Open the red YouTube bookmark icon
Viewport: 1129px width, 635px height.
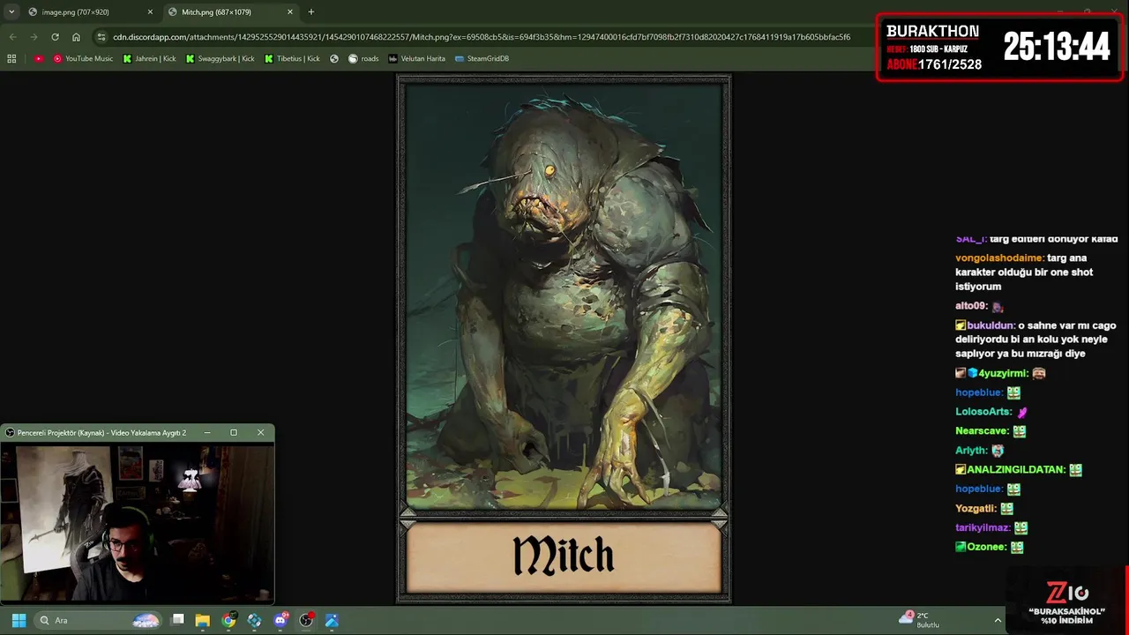pos(39,58)
